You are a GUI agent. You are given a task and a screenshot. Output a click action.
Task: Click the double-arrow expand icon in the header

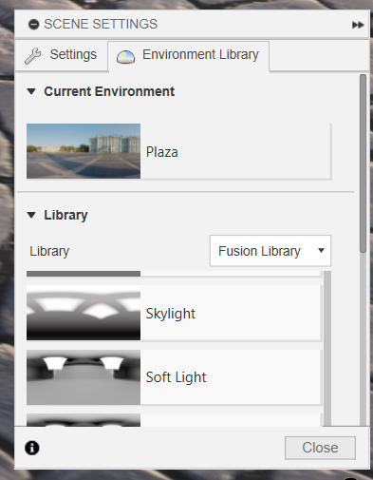point(358,25)
